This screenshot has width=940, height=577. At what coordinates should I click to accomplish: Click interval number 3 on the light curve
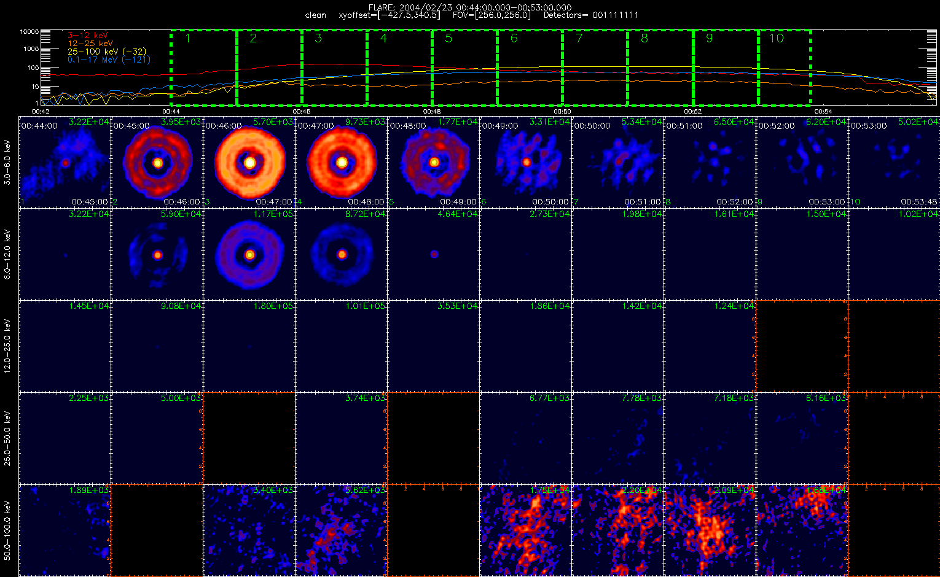318,38
